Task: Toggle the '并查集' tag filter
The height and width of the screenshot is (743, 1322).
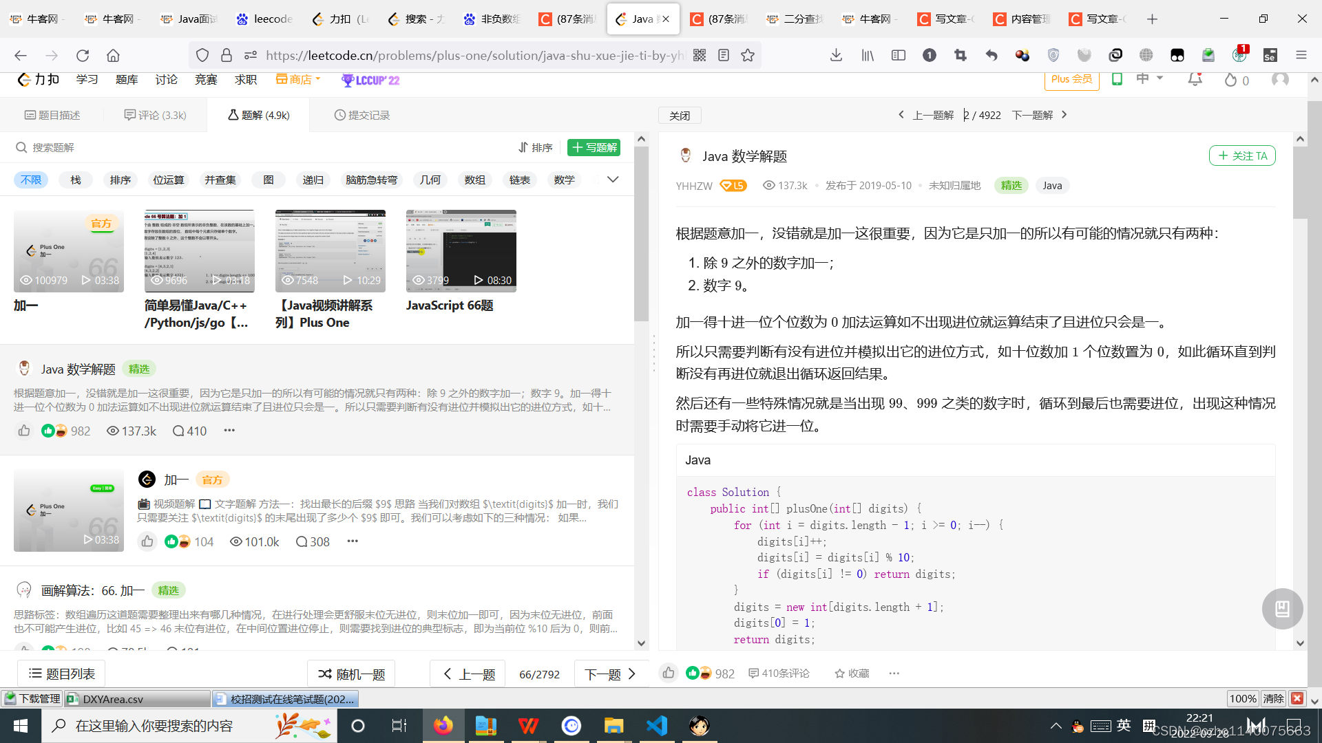Action: 220,180
